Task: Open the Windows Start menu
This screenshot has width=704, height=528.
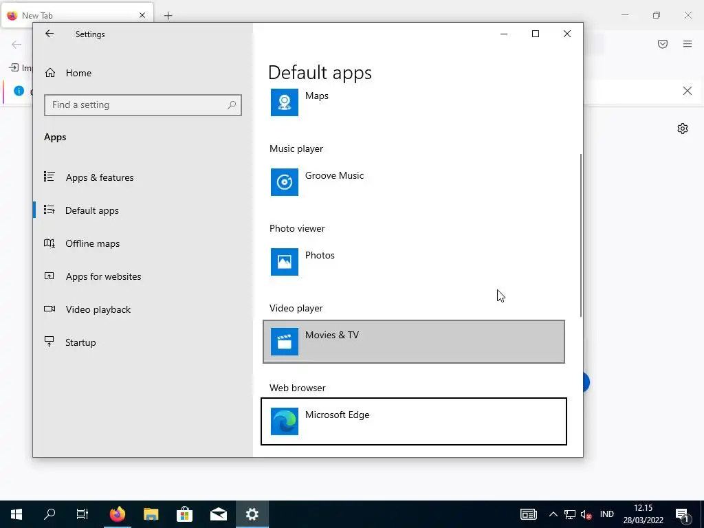Action: [x=16, y=514]
